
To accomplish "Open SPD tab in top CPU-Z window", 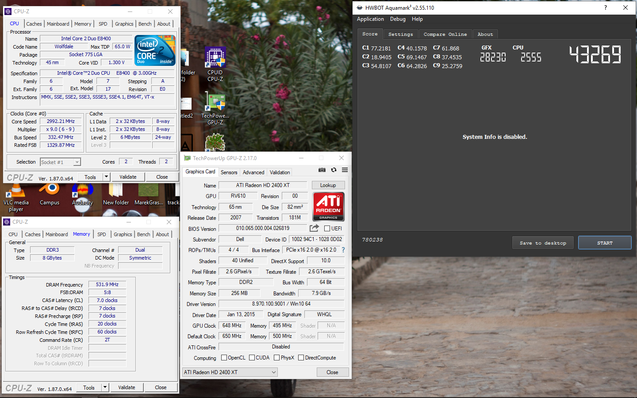I will point(103,24).
